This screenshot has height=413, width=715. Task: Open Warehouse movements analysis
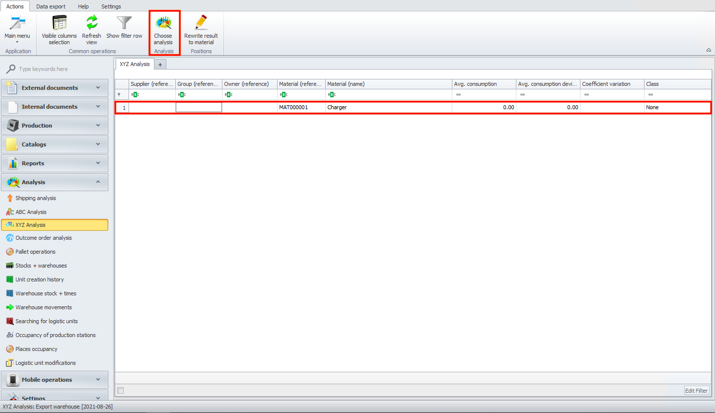coord(44,307)
